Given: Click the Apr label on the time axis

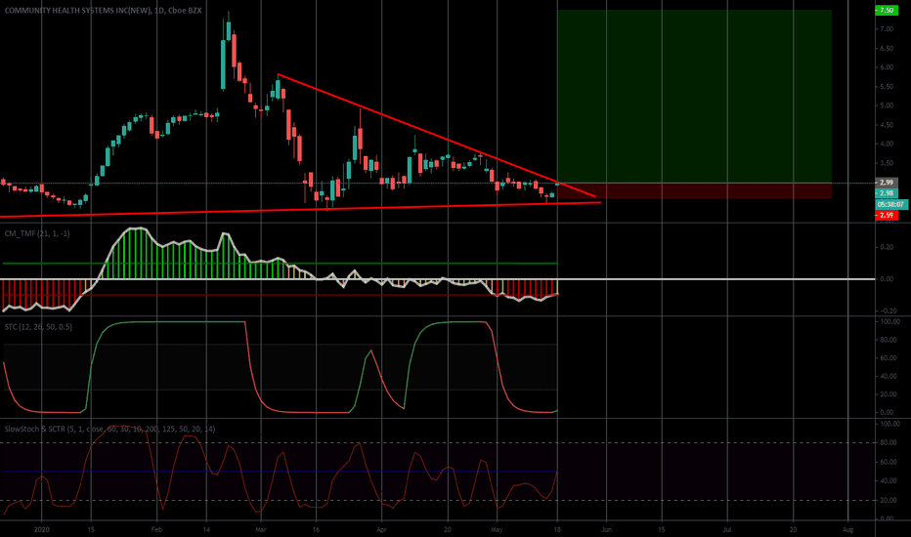Looking at the screenshot, I should 382,529.
